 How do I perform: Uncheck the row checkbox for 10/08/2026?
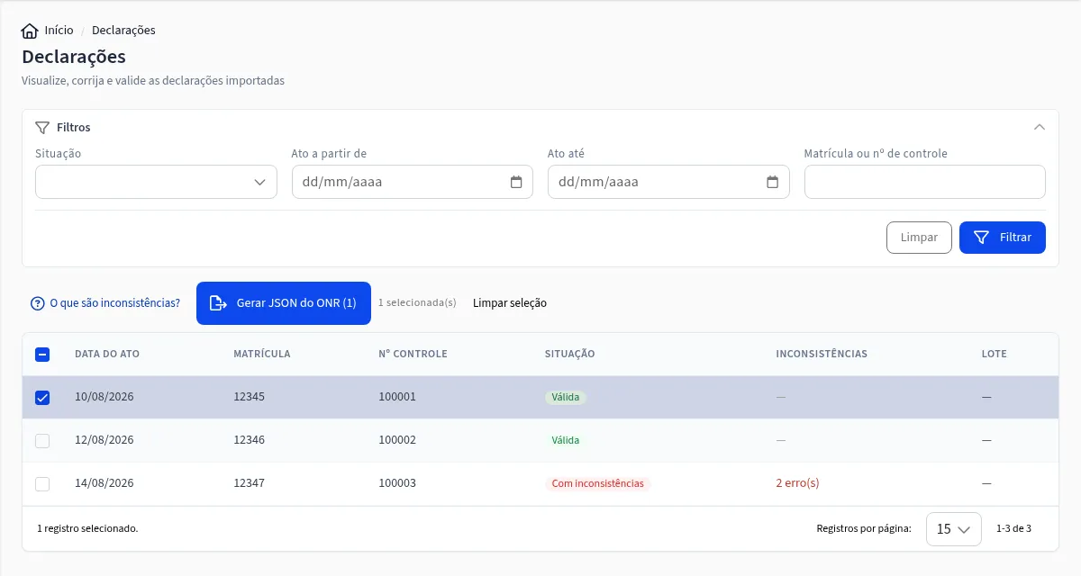coord(42,398)
